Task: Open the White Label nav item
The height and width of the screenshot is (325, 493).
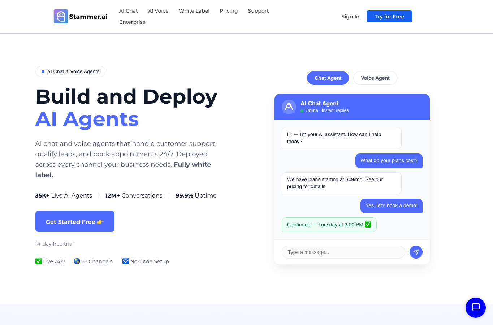Action: [194, 11]
